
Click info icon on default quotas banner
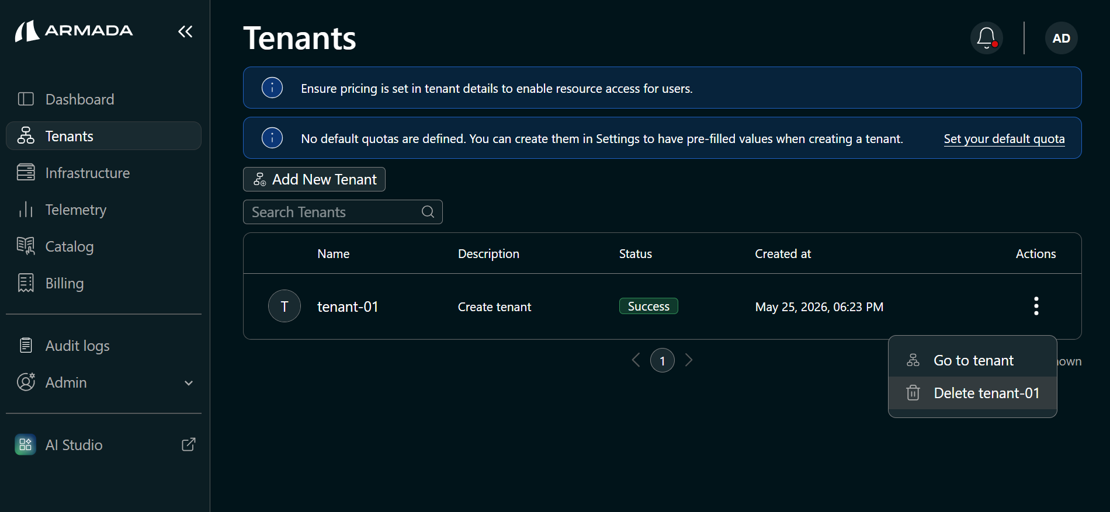point(272,138)
